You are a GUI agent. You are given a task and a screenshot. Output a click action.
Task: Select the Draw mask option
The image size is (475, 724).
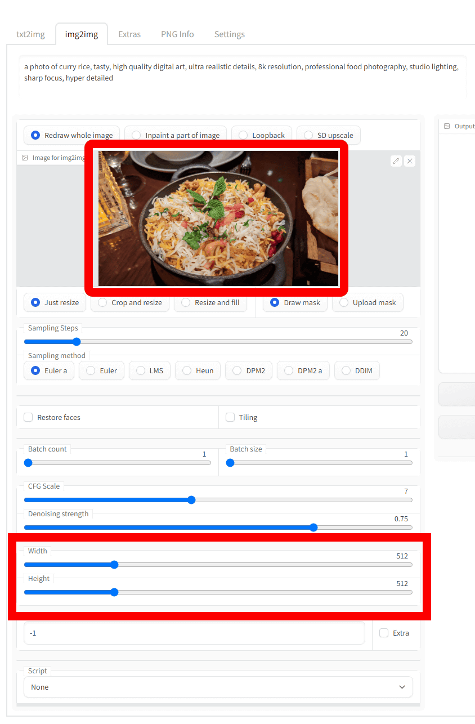295,302
